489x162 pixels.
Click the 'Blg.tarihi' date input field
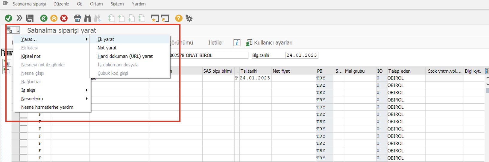click(x=301, y=55)
